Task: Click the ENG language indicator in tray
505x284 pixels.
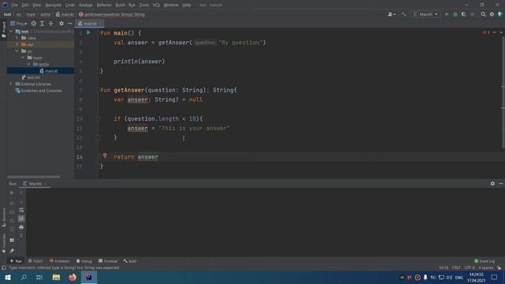Action: 459,278
